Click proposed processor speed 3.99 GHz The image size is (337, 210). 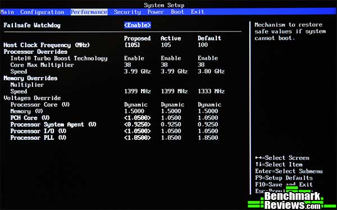138,71
